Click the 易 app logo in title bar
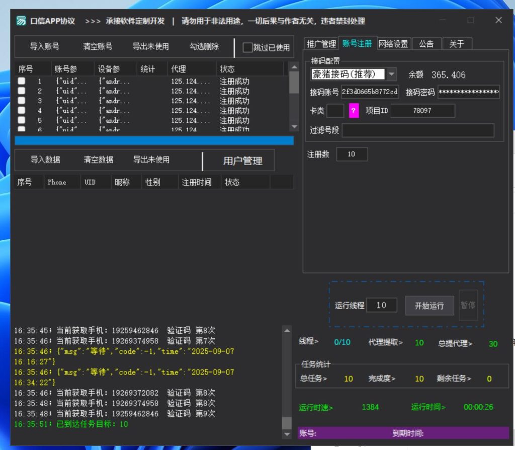515x450 pixels. pos(20,21)
